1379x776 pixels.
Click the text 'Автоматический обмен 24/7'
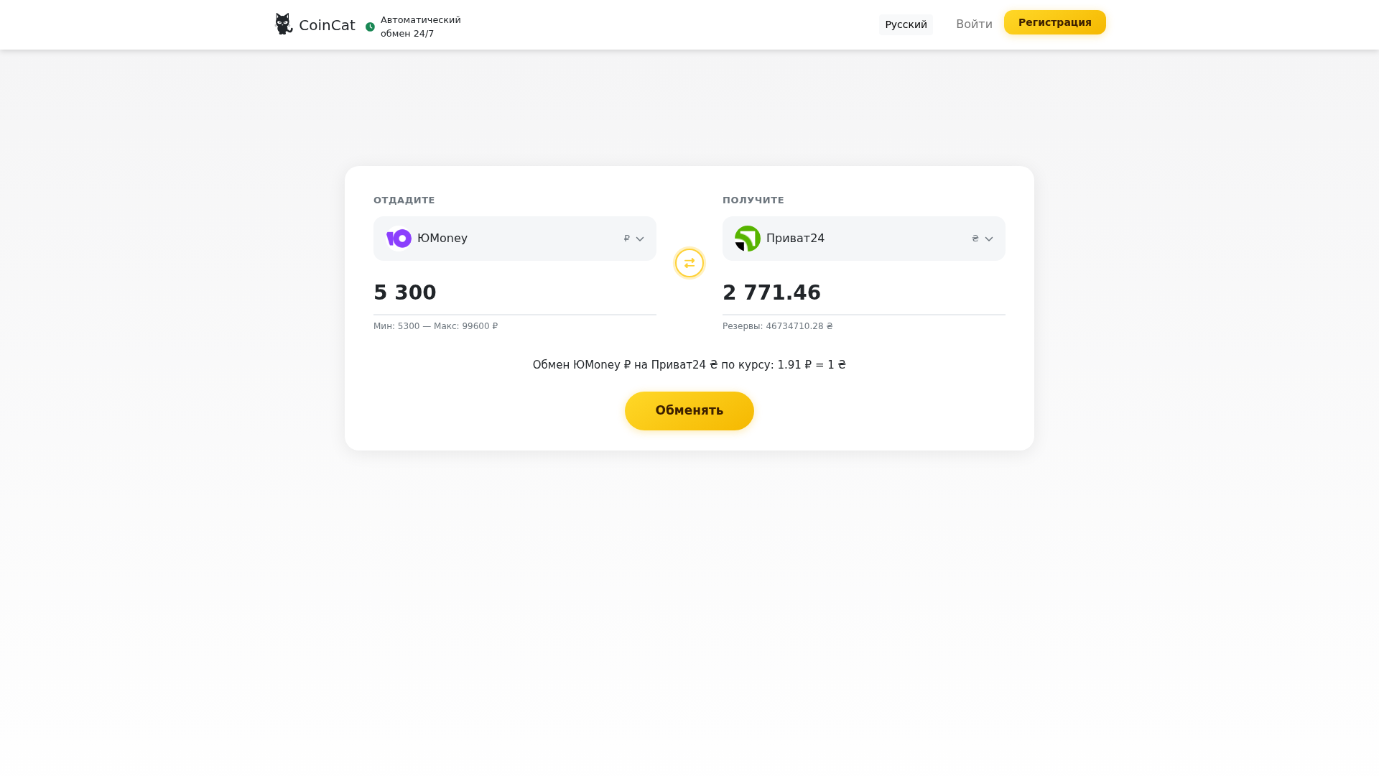420,27
